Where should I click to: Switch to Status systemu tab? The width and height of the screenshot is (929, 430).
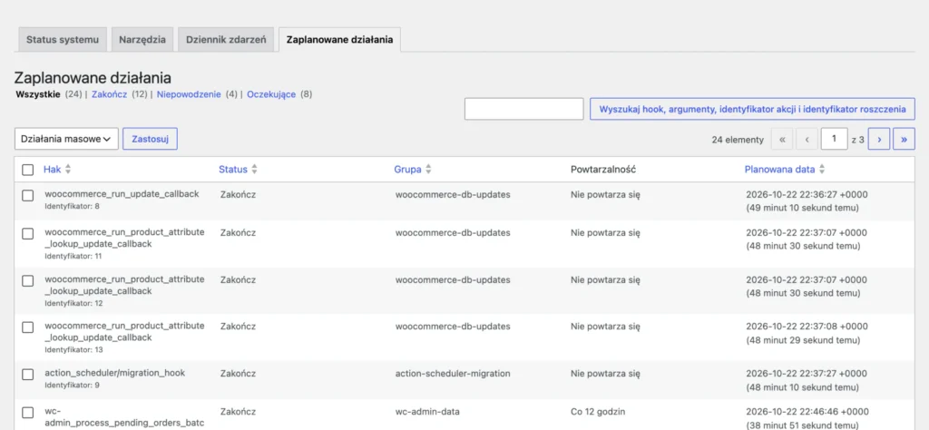(x=63, y=40)
